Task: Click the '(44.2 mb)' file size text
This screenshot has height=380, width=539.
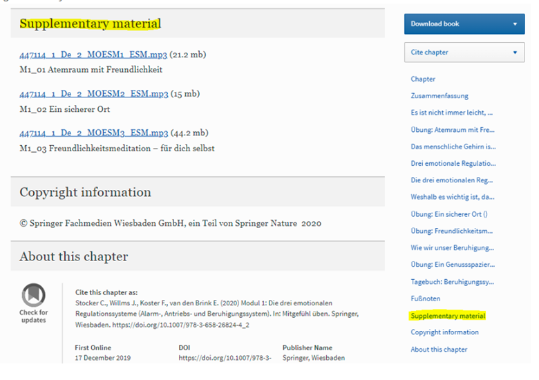Action: 189,133
